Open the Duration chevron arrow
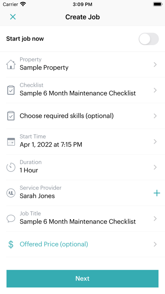 155,167
